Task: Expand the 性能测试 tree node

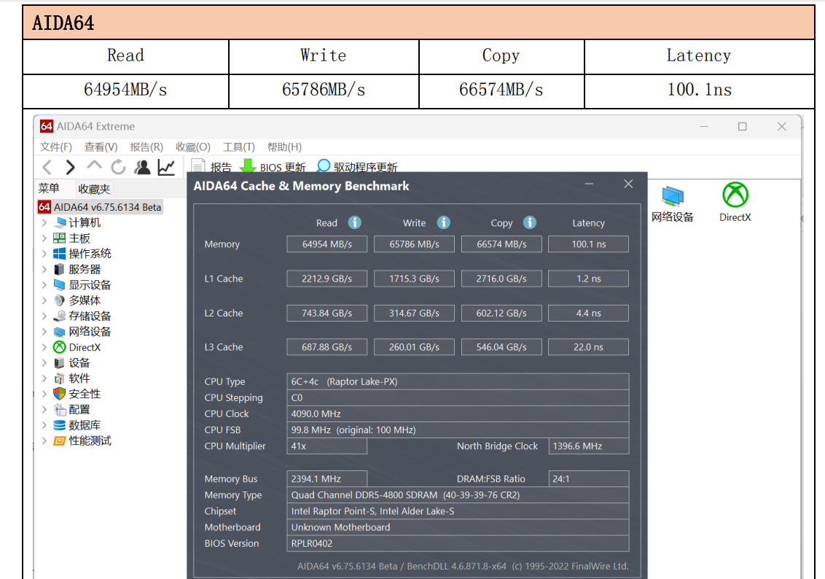Action: click(44, 440)
